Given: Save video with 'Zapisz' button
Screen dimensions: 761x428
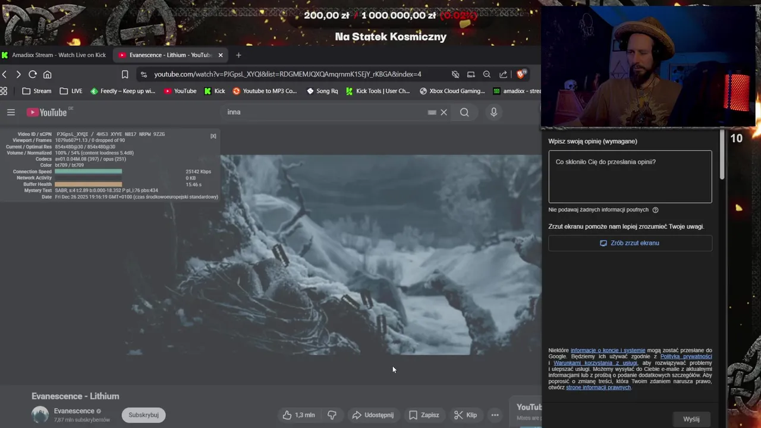Looking at the screenshot, I should coord(423,415).
